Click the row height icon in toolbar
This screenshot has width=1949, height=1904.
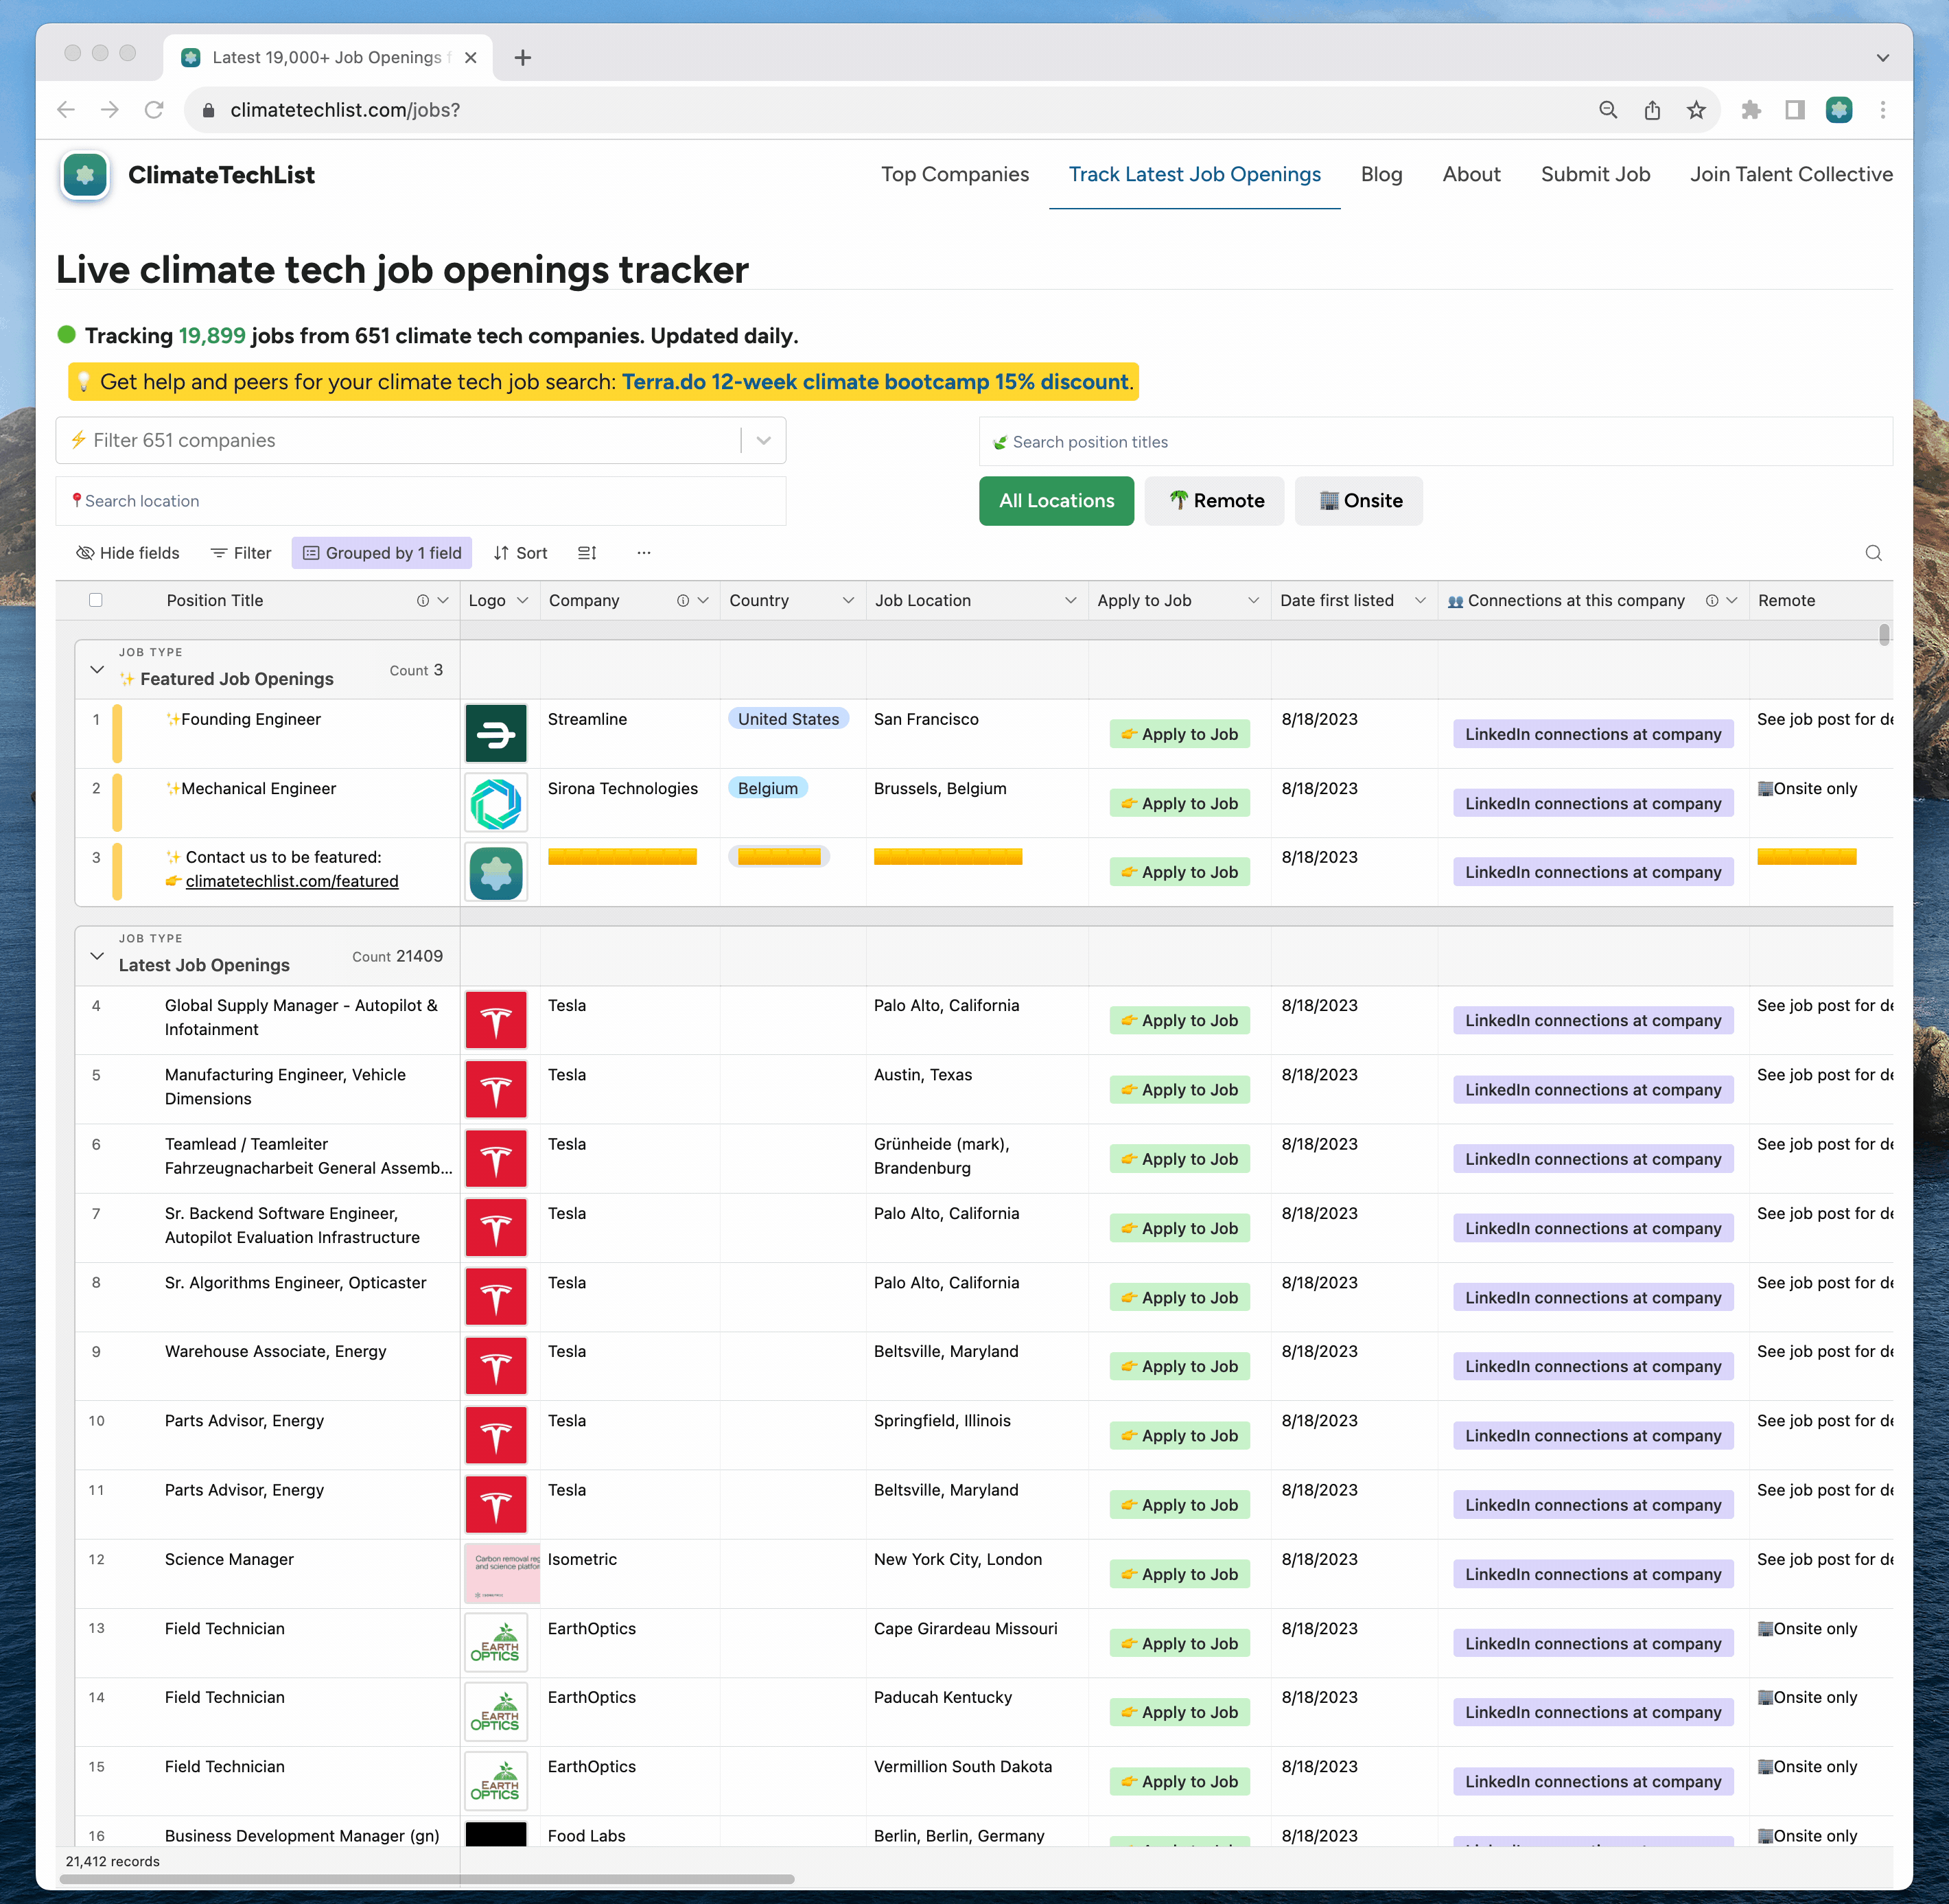587,553
